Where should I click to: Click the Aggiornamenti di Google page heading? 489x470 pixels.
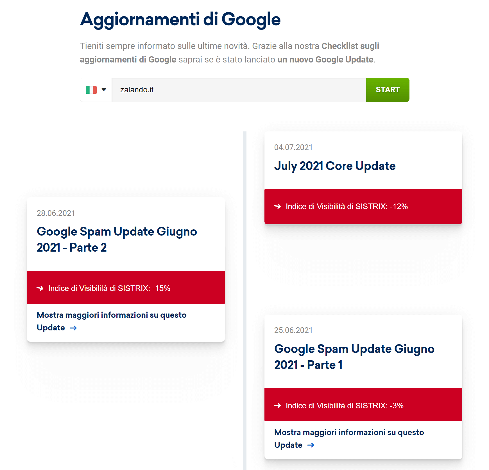(180, 19)
